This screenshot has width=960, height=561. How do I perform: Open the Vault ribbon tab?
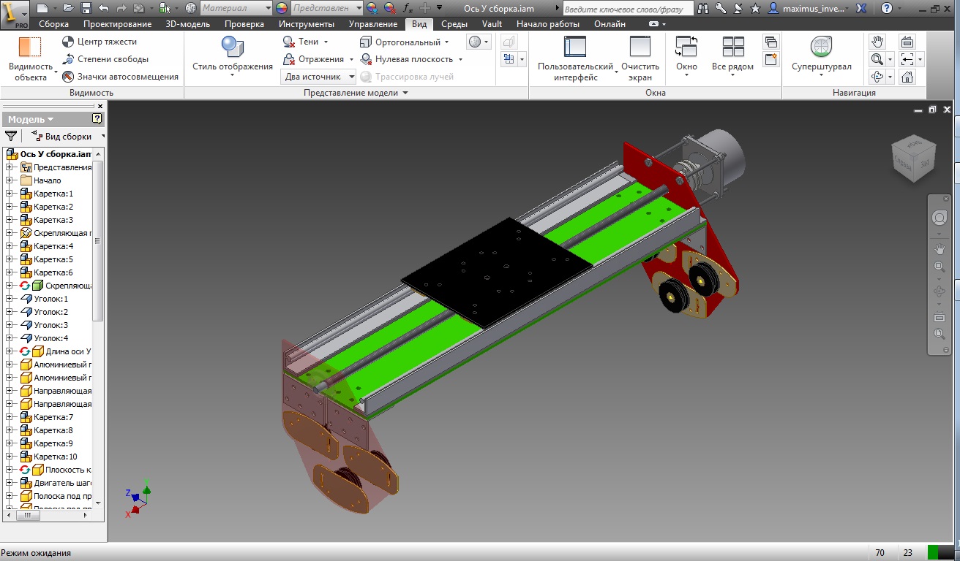pyautogui.click(x=492, y=24)
